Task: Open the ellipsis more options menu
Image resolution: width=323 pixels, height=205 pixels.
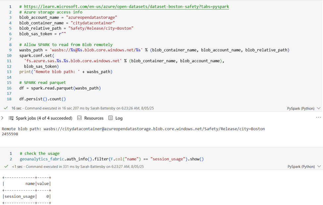Action: 318,118
